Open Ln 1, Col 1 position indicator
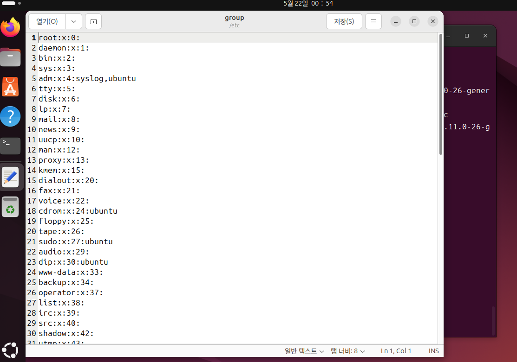This screenshot has width=517, height=362. click(396, 351)
